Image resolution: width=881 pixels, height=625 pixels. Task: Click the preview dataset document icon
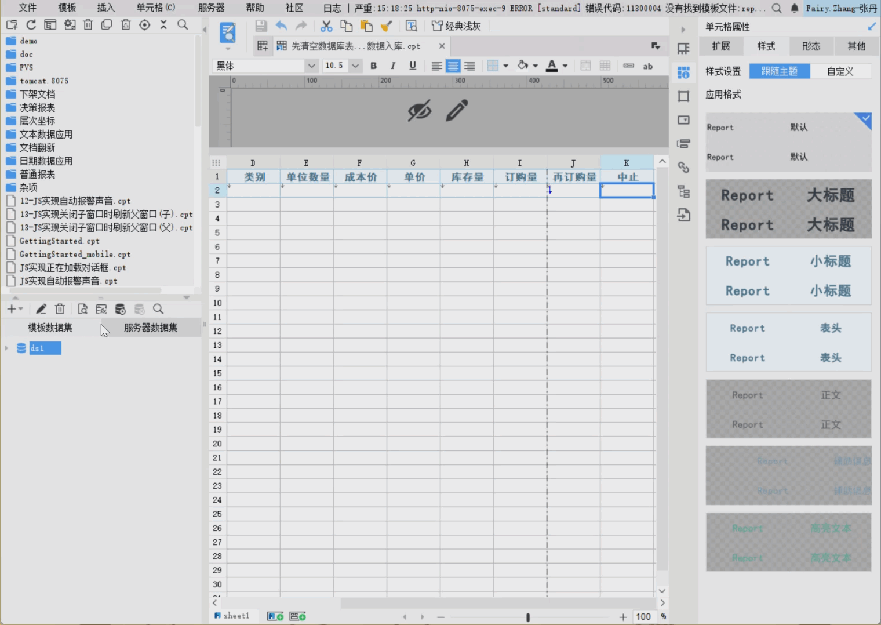[83, 309]
